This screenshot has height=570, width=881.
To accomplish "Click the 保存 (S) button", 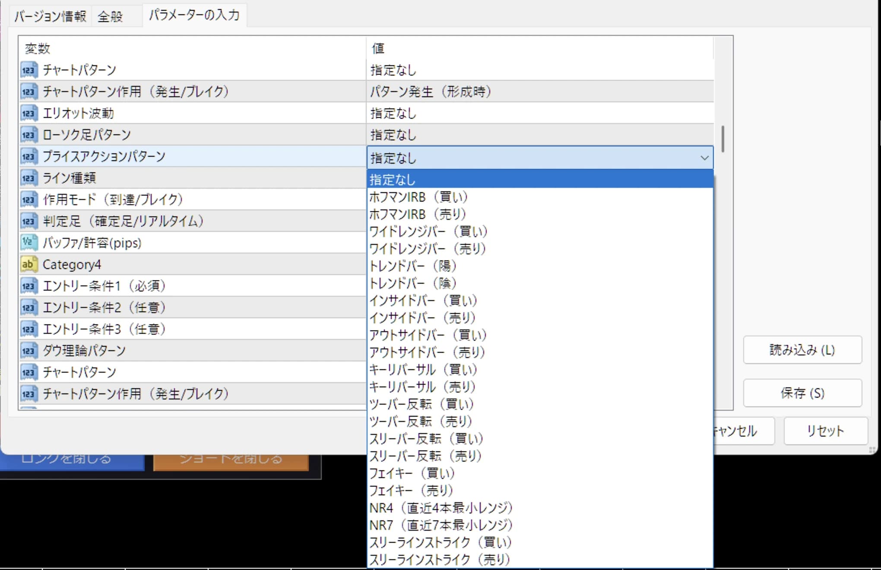I will (x=802, y=393).
